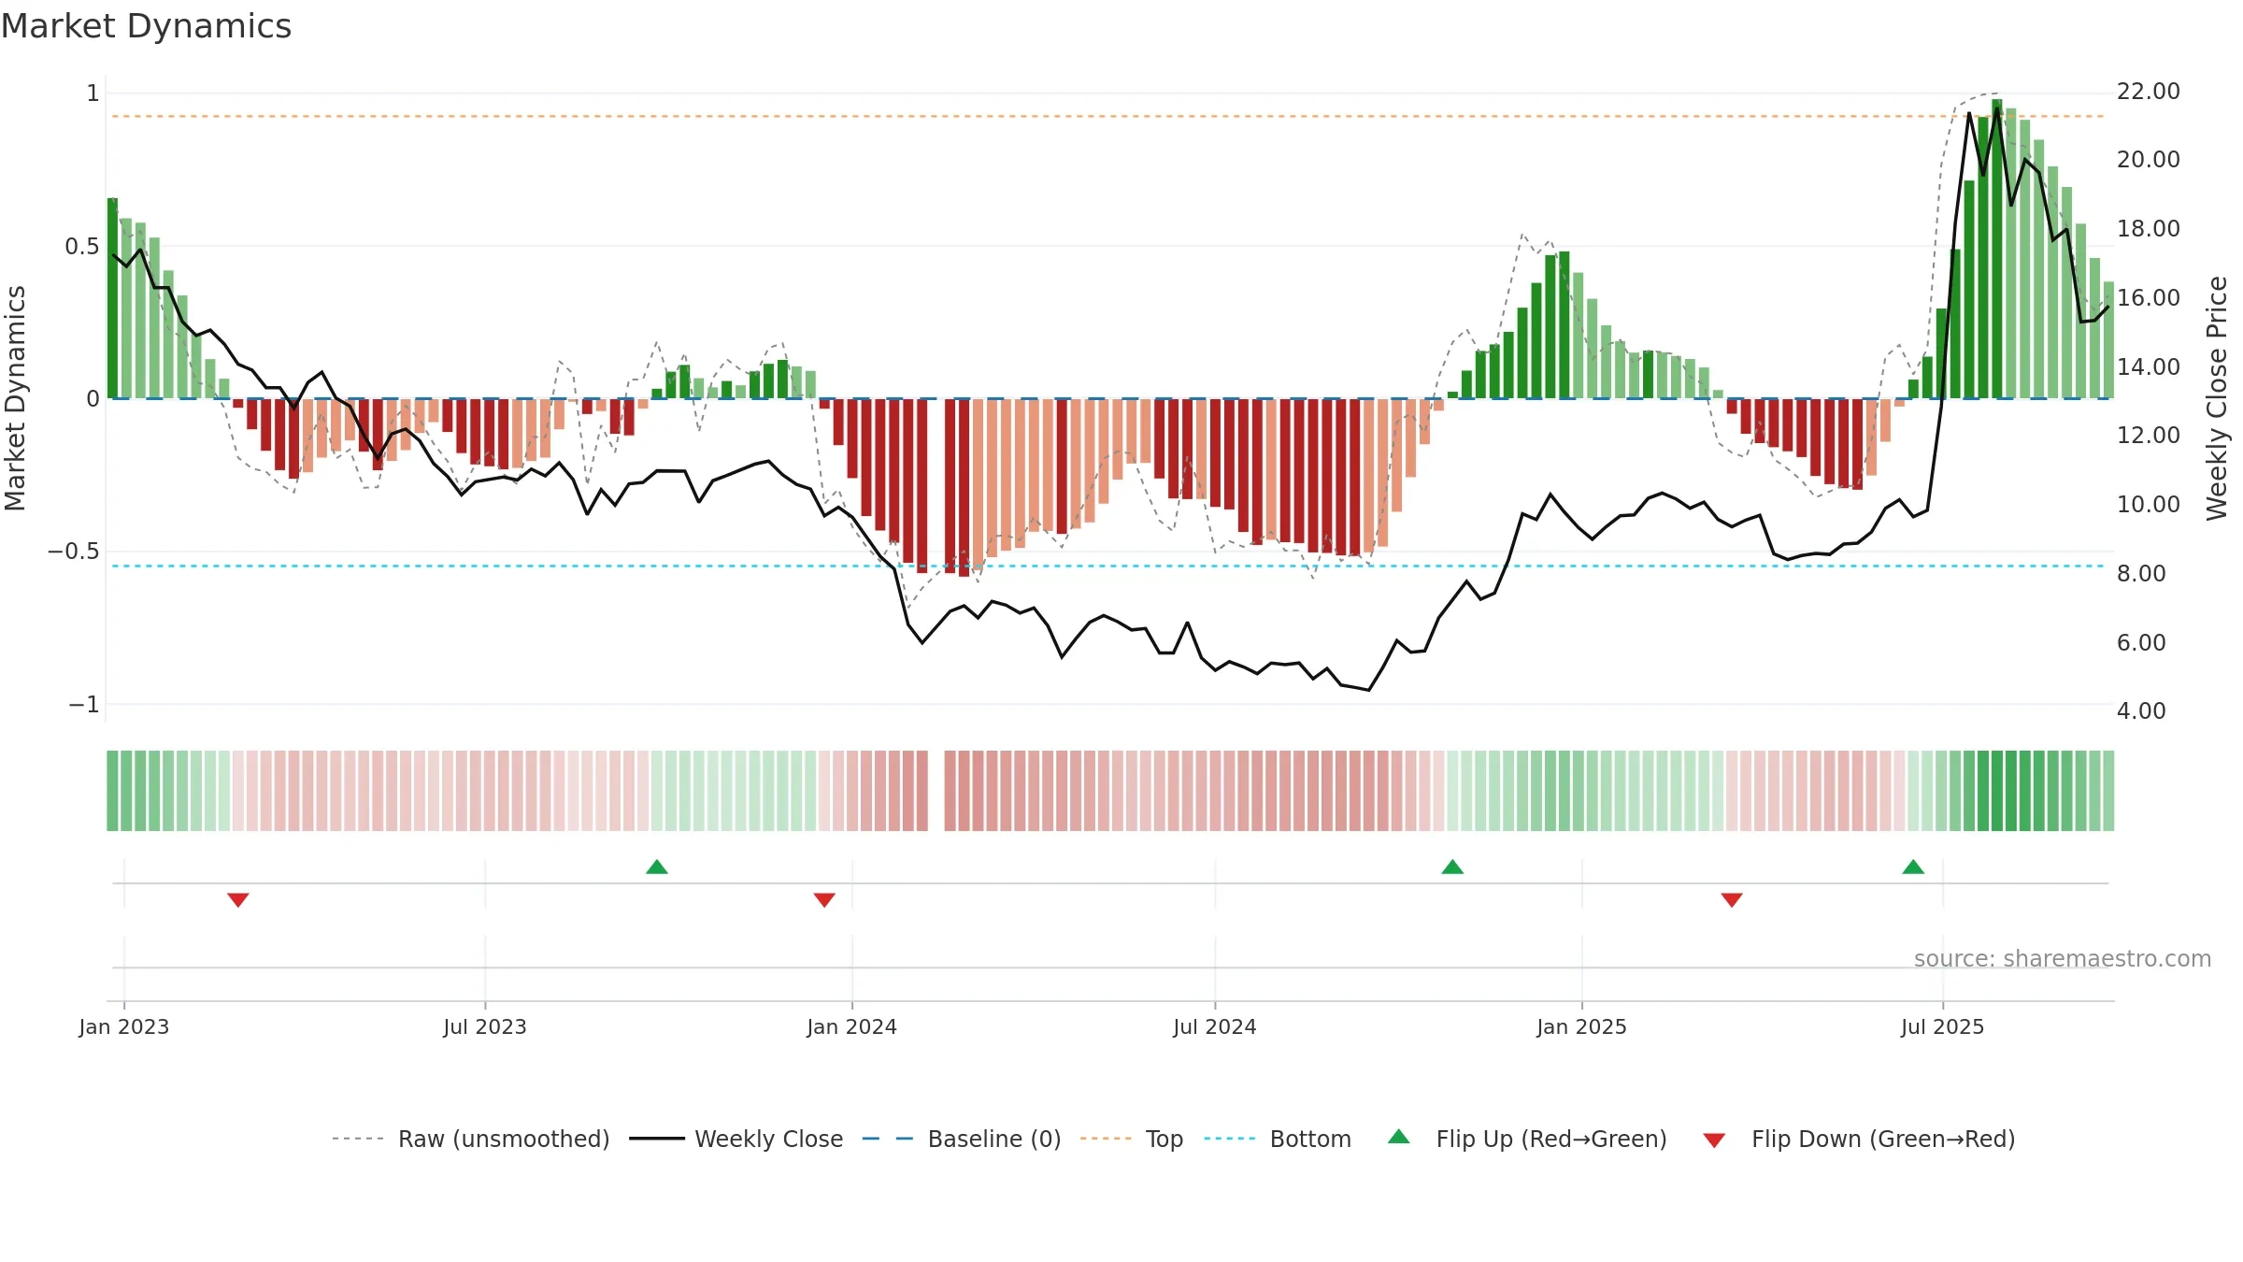Click green flip-up triangle near Nov 2024
The width and height of the screenshot is (2243, 1262).
tap(1452, 867)
